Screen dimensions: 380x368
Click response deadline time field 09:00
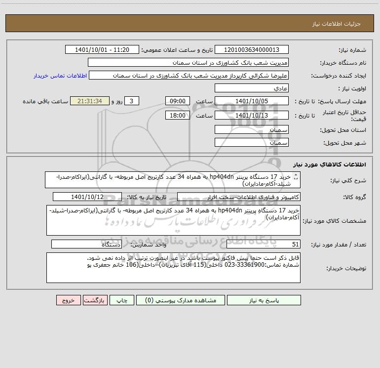click(x=177, y=101)
